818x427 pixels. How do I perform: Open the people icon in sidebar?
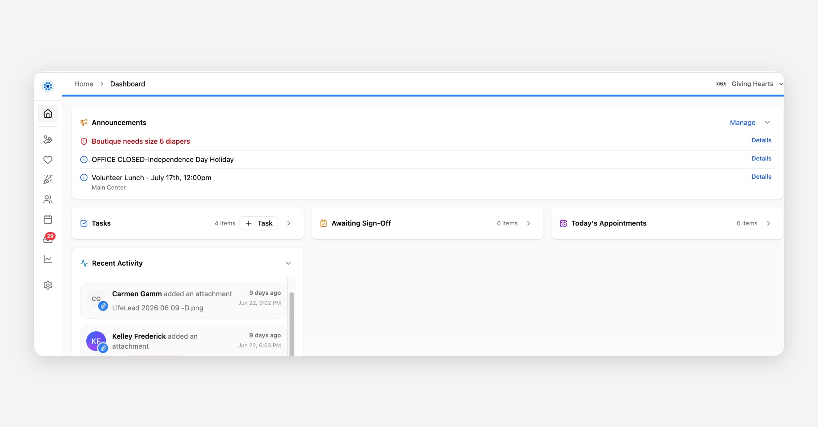(x=48, y=200)
